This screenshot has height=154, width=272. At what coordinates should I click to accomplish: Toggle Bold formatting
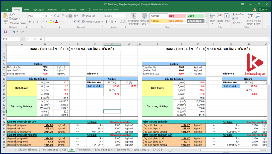click(30, 21)
